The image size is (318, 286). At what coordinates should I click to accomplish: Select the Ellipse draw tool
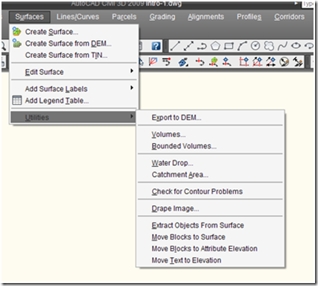[x=296, y=46]
